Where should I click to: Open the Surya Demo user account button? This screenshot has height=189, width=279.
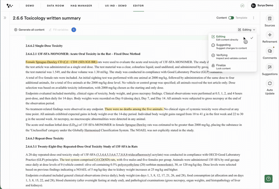(x=262, y=5)
